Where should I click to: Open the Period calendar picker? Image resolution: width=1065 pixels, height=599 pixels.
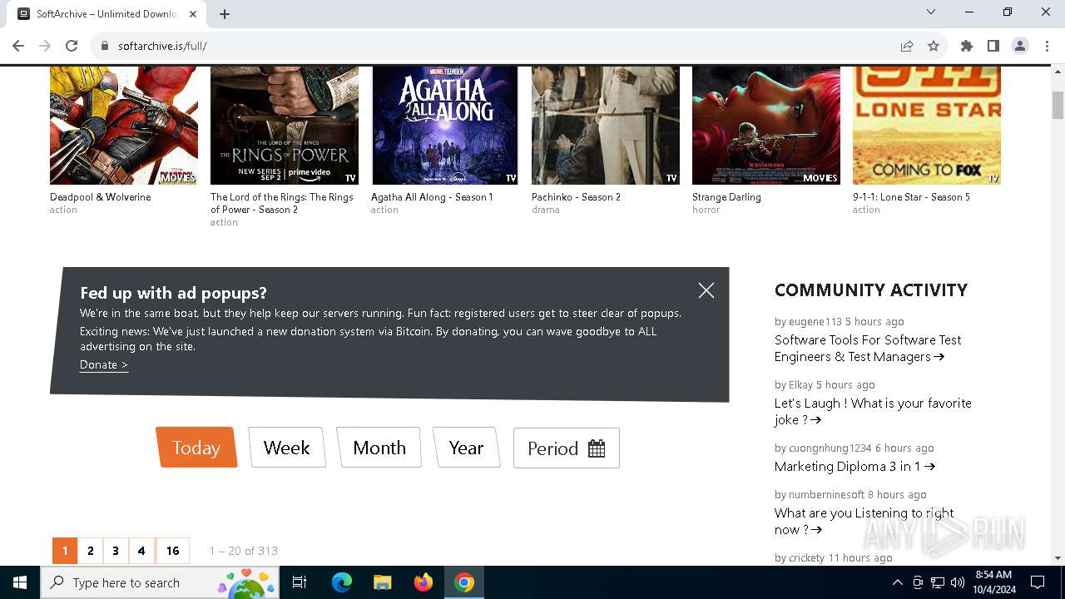coord(567,448)
